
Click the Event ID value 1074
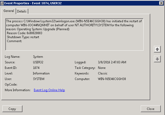(36, 68)
